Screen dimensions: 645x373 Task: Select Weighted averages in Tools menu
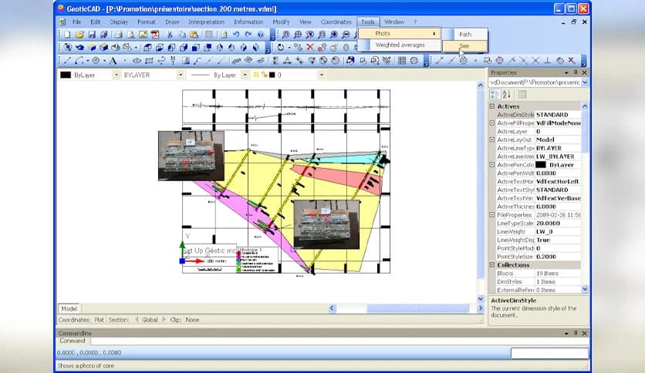(x=399, y=45)
